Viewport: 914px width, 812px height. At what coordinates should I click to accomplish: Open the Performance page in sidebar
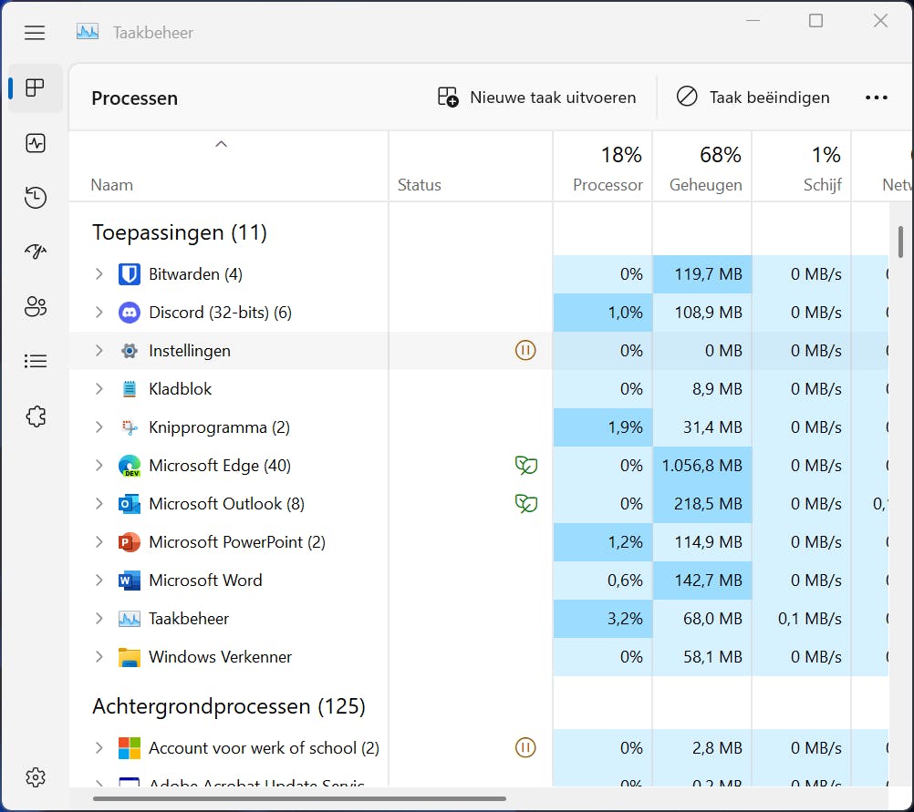[x=36, y=143]
